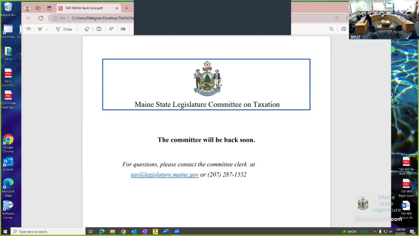Open a new browser tab
Image resolution: width=419 pixels, height=236 pixels.
point(127,8)
